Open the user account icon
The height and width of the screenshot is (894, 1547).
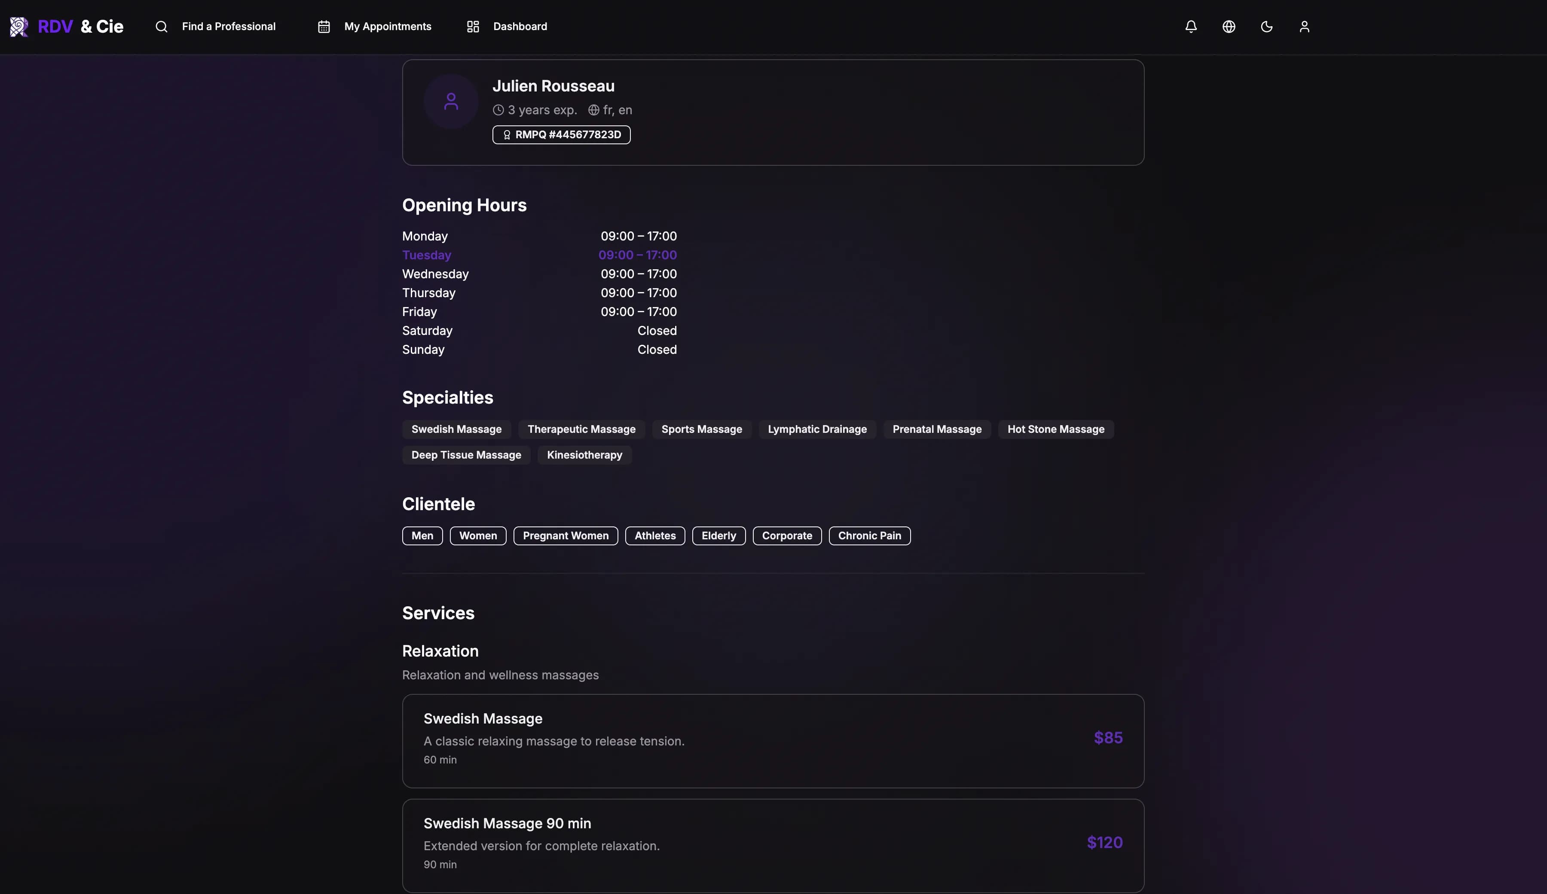click(1304, 26)
